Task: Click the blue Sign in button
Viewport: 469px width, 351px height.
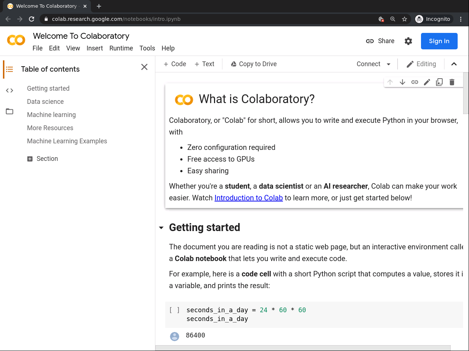Action: pyautogui.click(x=439, y=41)
